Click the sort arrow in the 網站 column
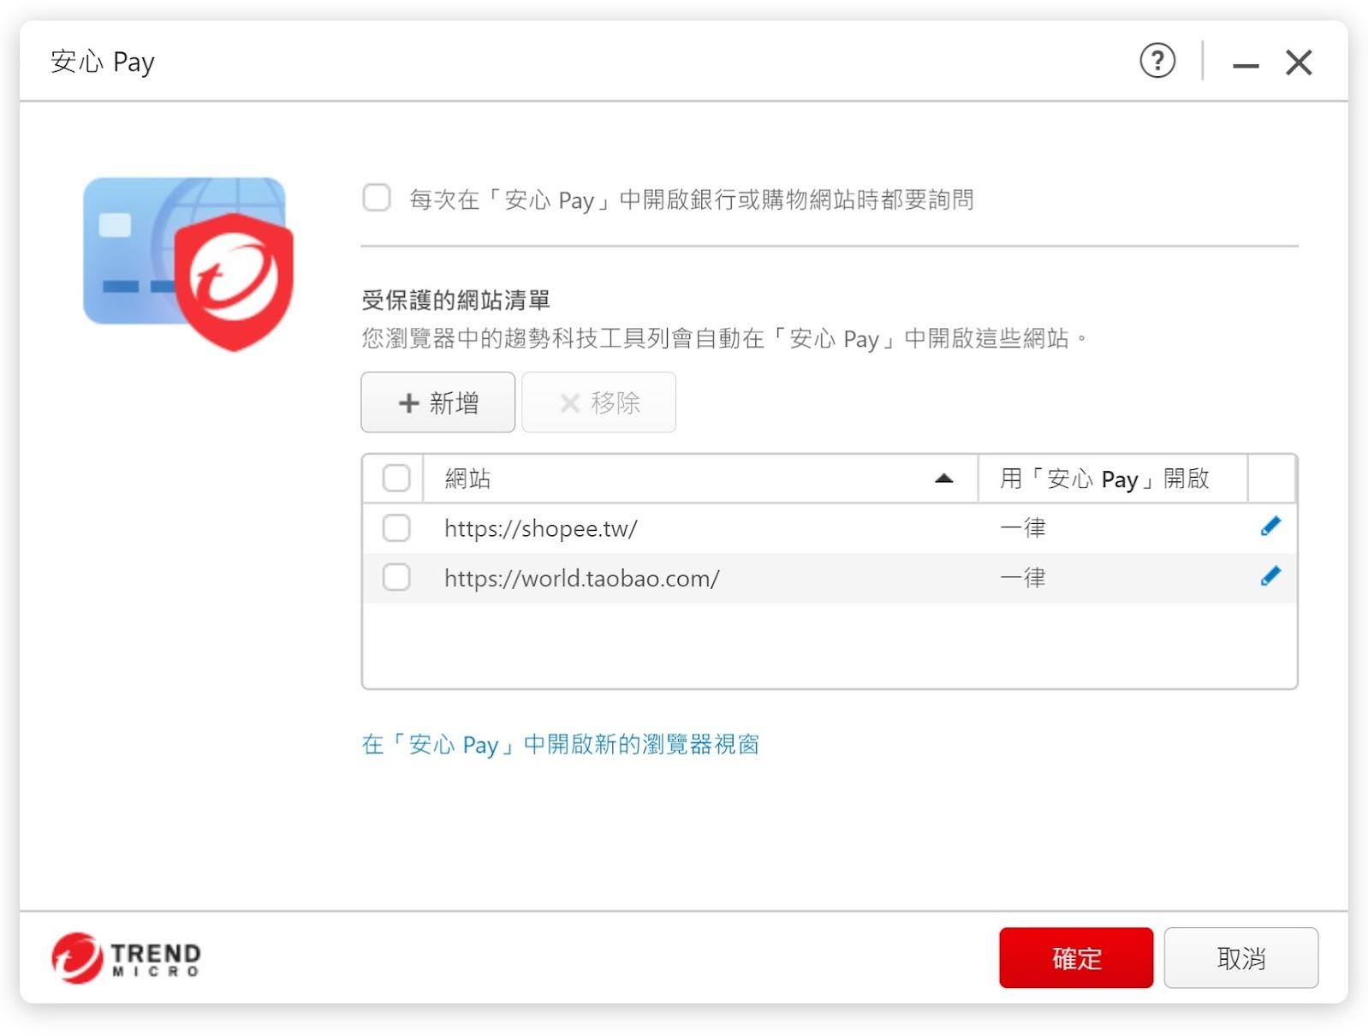 pyautogui.click(x=943, y=479)
